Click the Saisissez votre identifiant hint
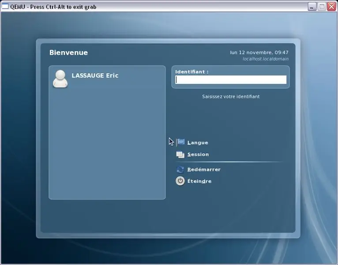338x265 pixels. [231, 96]
